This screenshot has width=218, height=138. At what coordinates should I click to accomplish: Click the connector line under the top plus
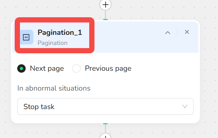click(105, 15)
